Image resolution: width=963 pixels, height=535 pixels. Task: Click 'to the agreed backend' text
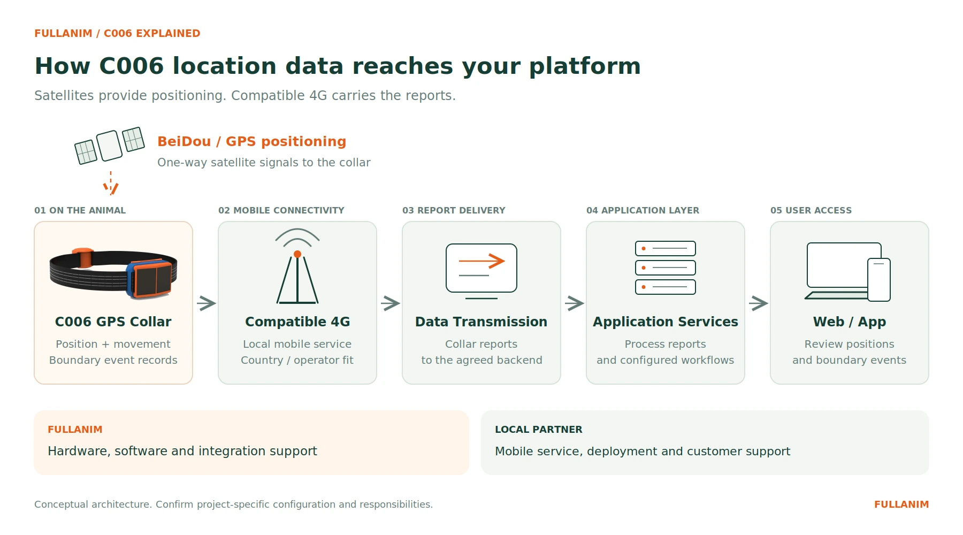[481, 360]
